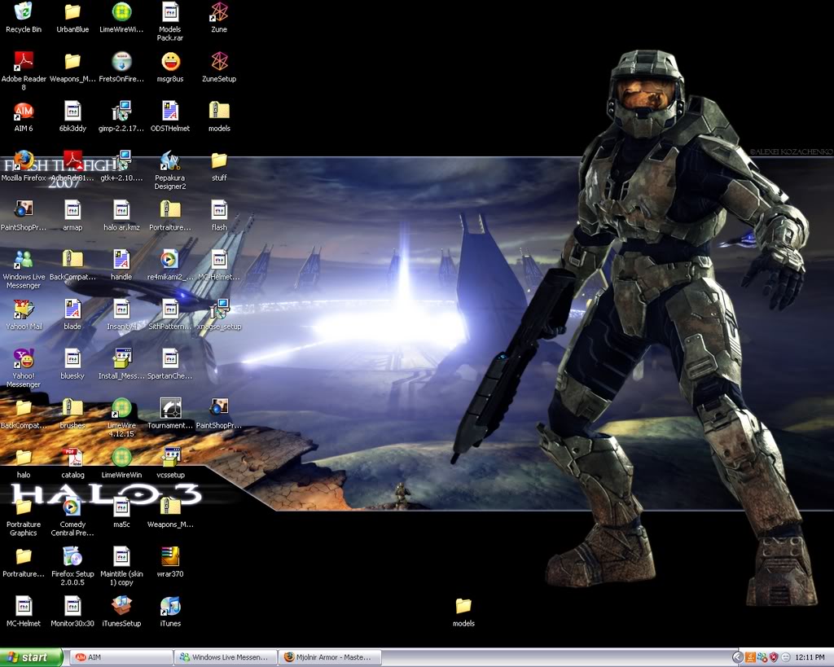The image size is (834, 667).
Task: Select the iTunesSetup installer
Action: (121, 606)
